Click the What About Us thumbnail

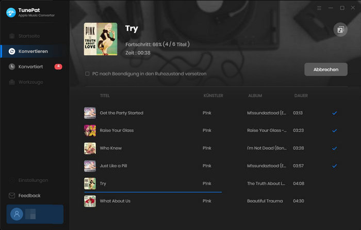pyautogui.click(x=90, y=201)
